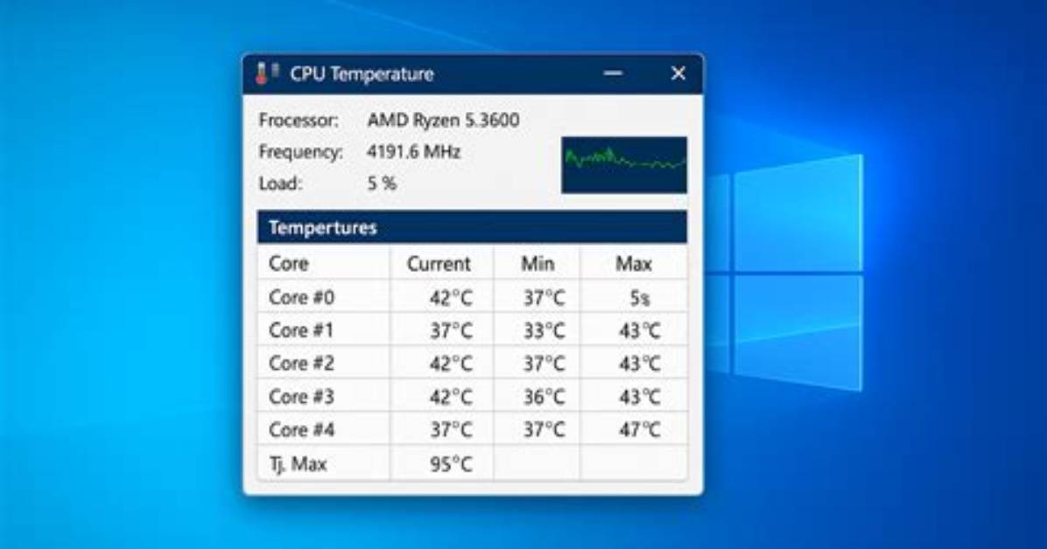Click Core #2 current temperature 42°C
1047x549 pixels.
pyautogui.click(x=451, y=365)
